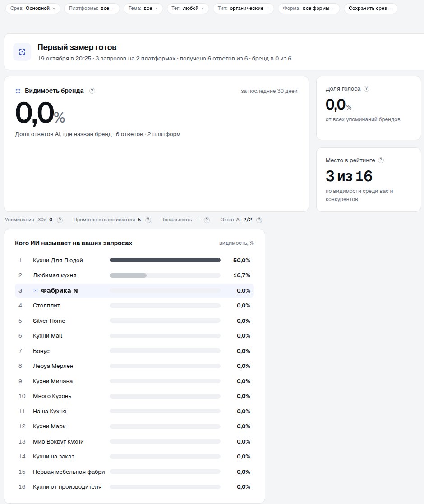Click the scan icon beside Первый замер готов
This screenshot has height=504, width=424.
tap(22, 52)
